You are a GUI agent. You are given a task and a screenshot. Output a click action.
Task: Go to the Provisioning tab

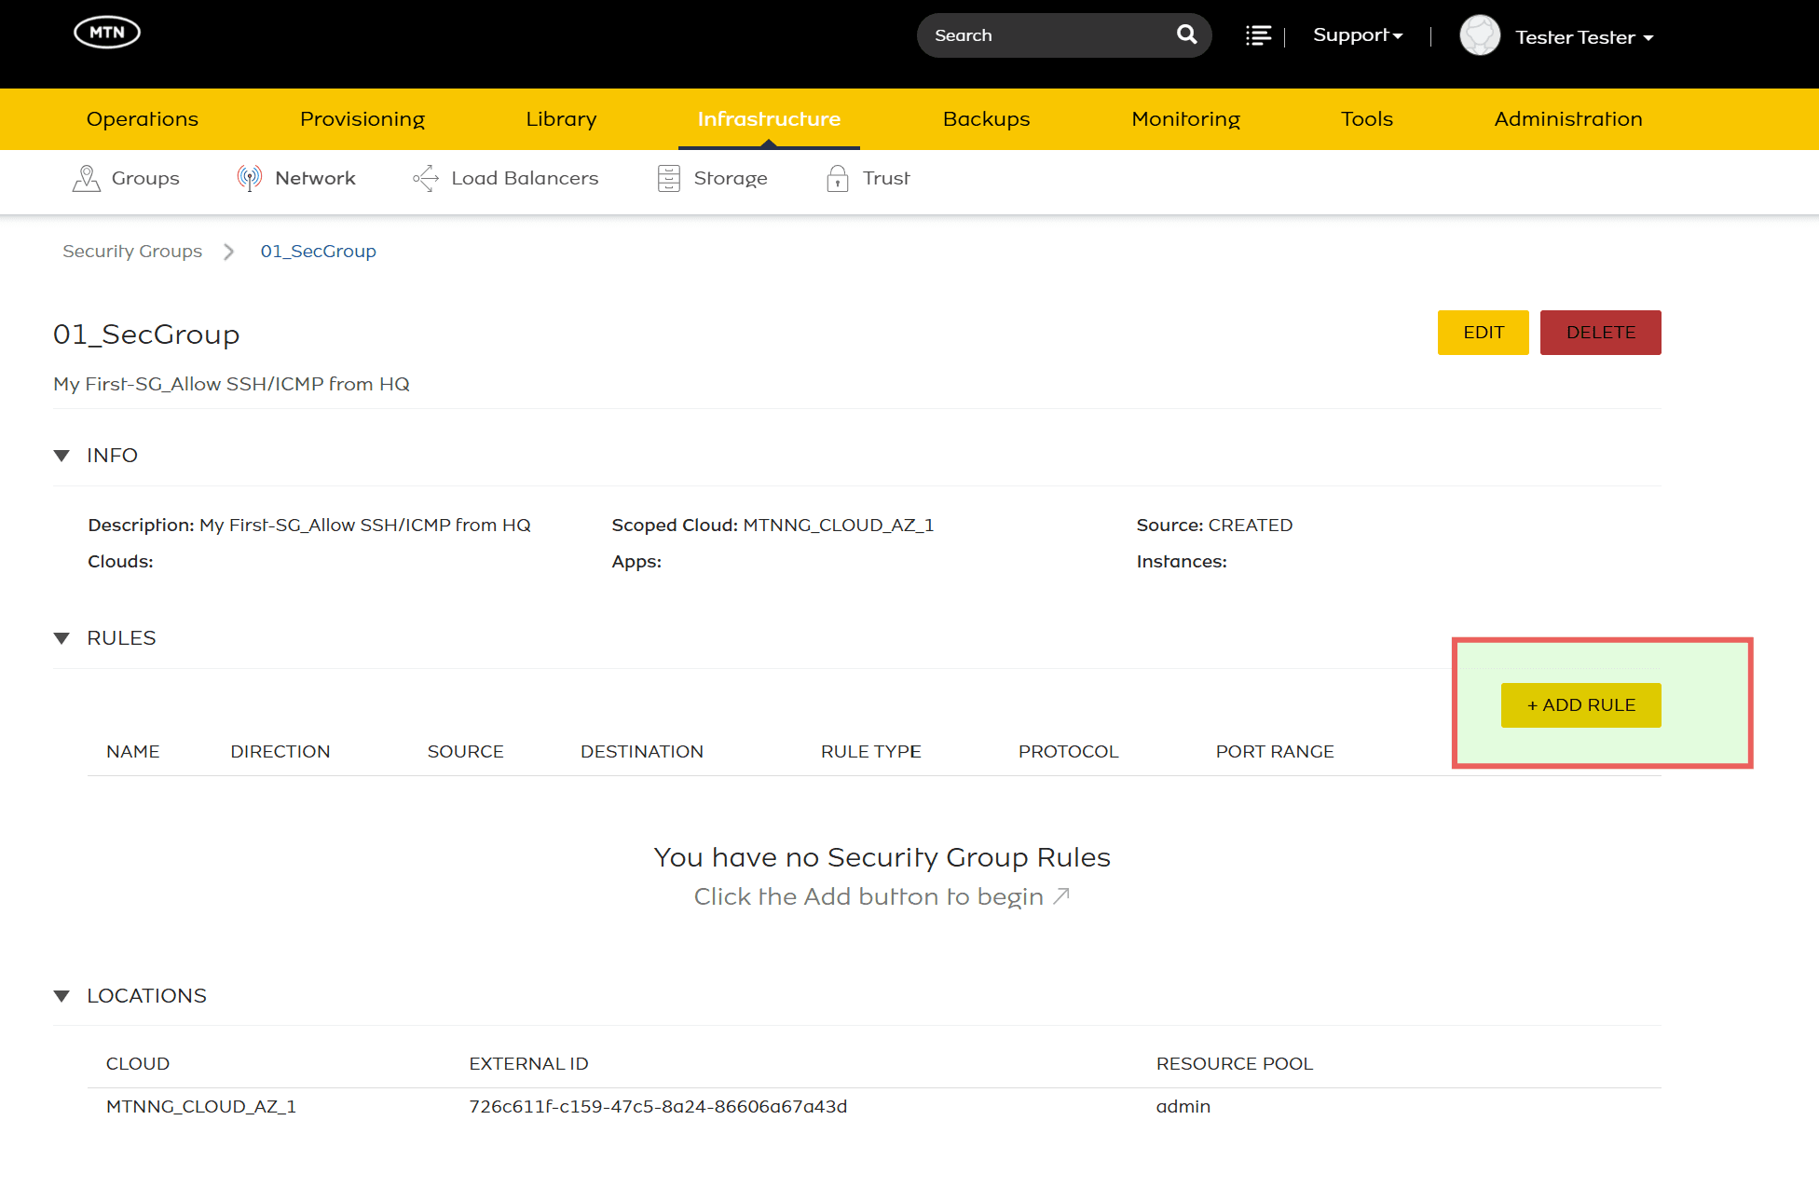pos(362,119)
